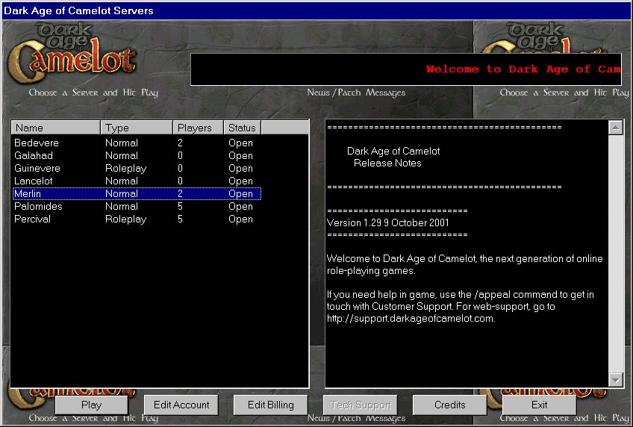Viewport: 633px width, 427px height.
Task: Open the Edit Billing page
Action: (x=270, y=405)
